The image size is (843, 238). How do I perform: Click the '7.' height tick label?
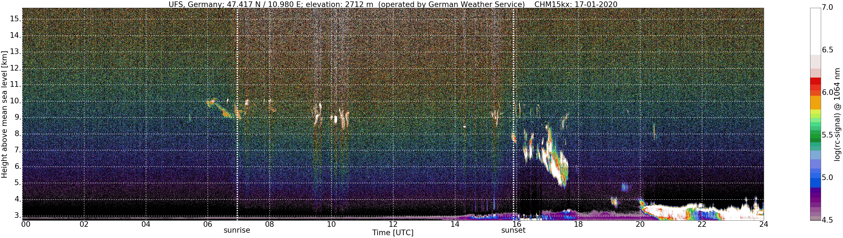pos(17,150)
